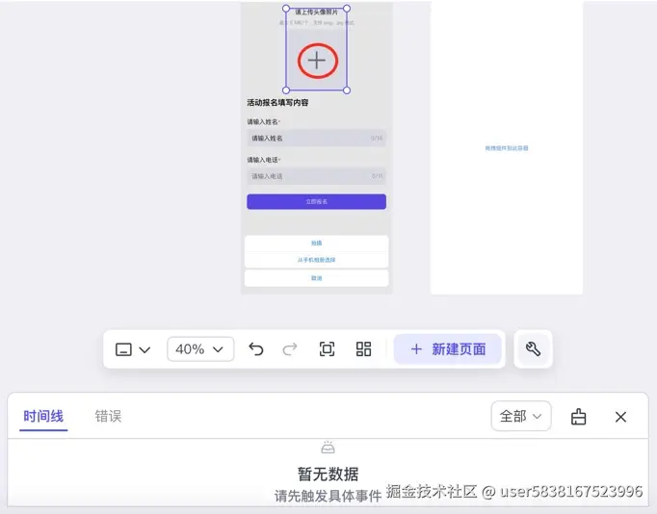Choose 从手机相册选择 in the action sheet

click(x=316, y=260)
